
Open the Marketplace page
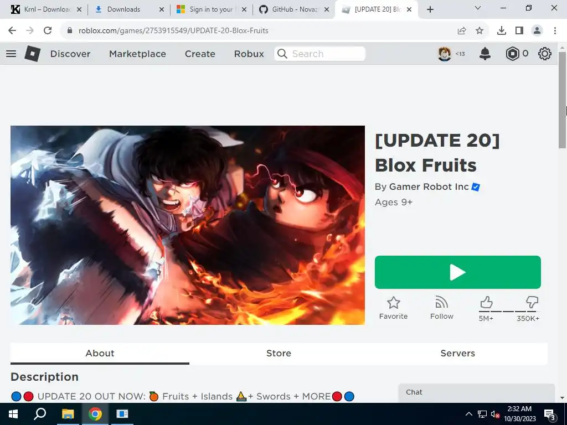137,54
